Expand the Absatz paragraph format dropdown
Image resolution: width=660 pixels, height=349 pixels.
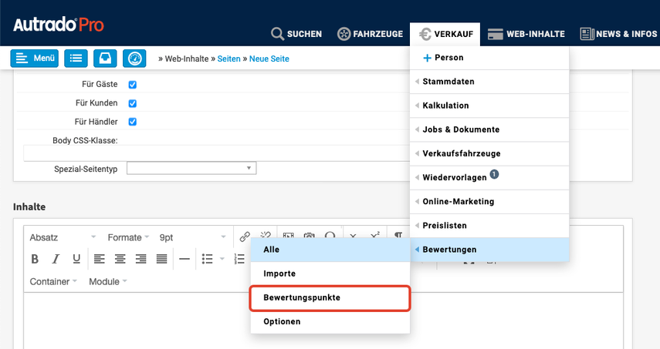[x=63, y=237]
